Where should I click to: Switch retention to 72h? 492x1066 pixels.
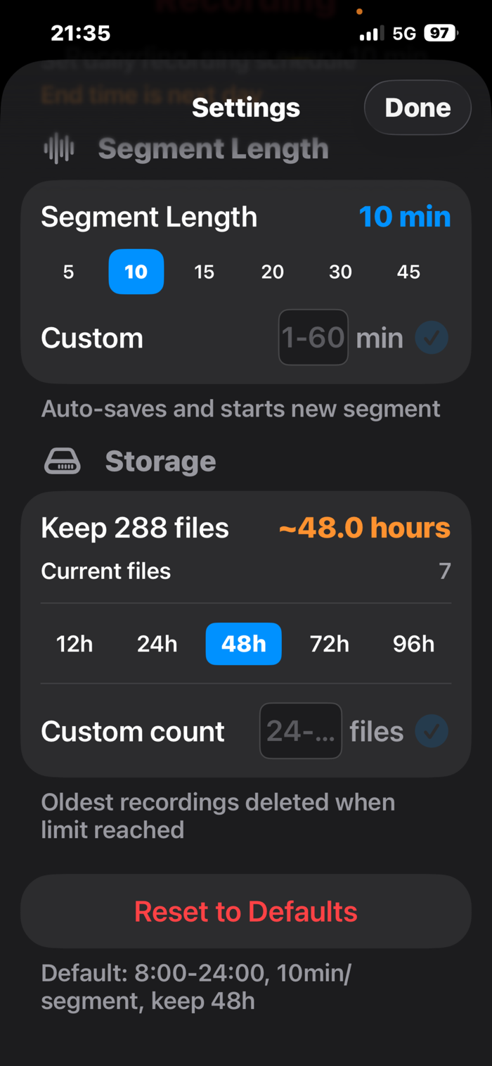click(330, 644)
